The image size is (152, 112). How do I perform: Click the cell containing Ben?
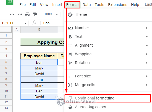coord(39,91)
